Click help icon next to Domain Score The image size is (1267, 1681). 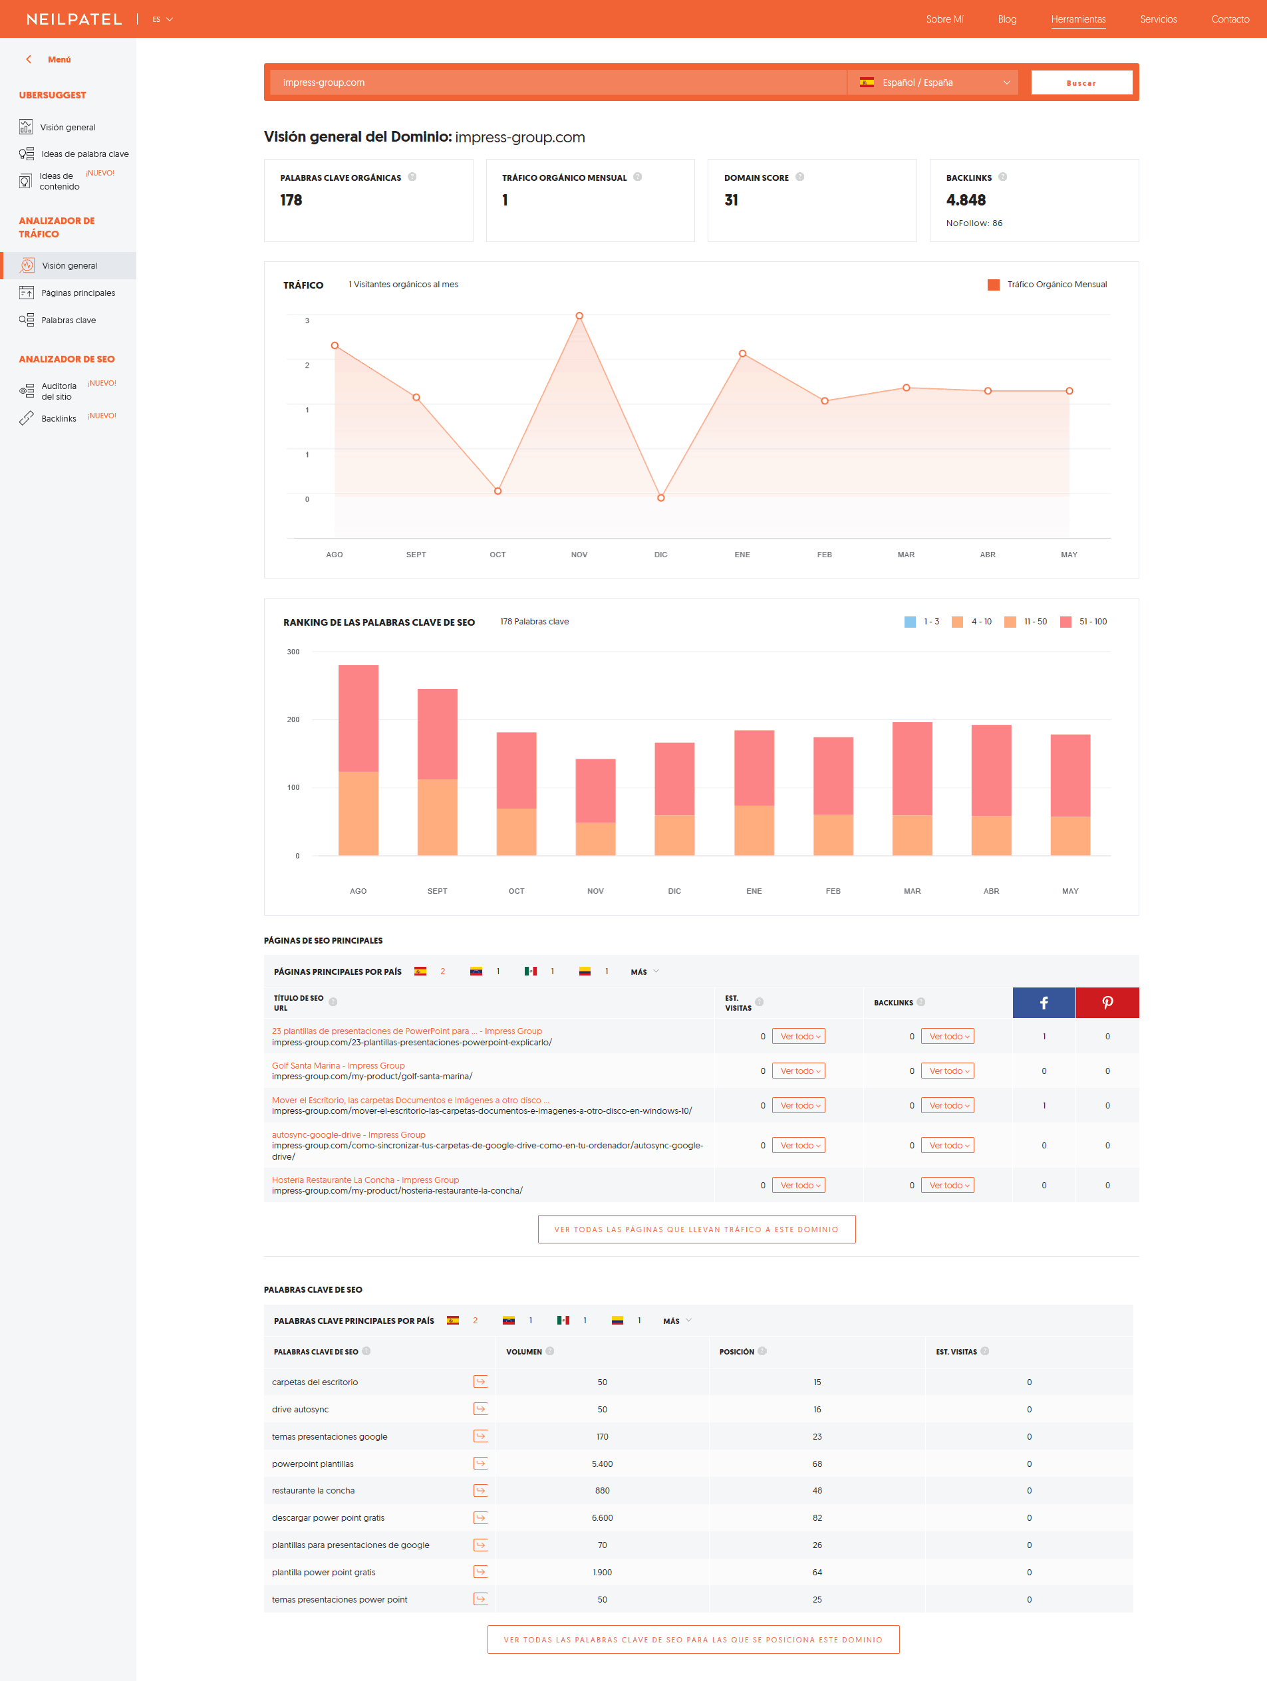tap(799, 177)
